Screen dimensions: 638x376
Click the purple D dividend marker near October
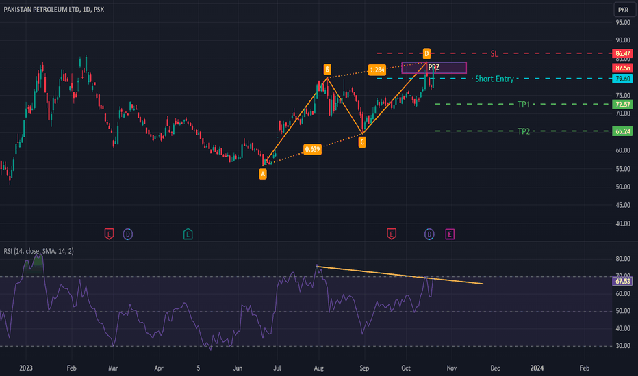point(429,234)
